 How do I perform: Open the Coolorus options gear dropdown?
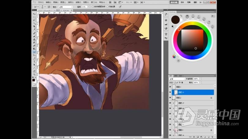click(x=213, y=16)
